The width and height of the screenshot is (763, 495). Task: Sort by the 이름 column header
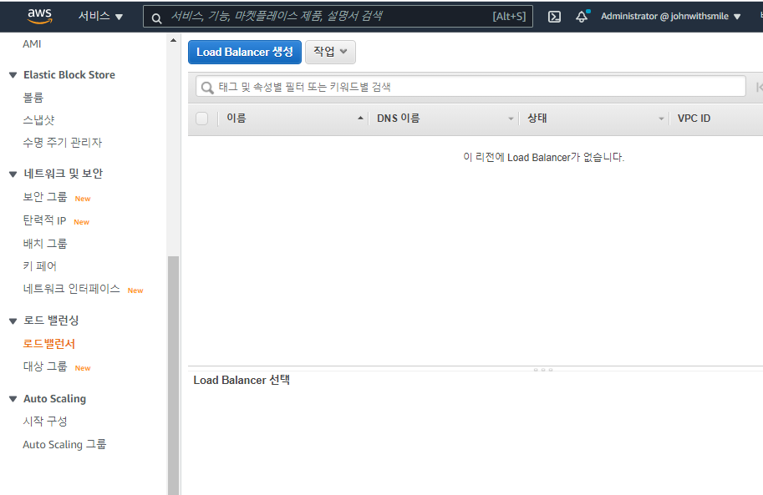[237, 119]
